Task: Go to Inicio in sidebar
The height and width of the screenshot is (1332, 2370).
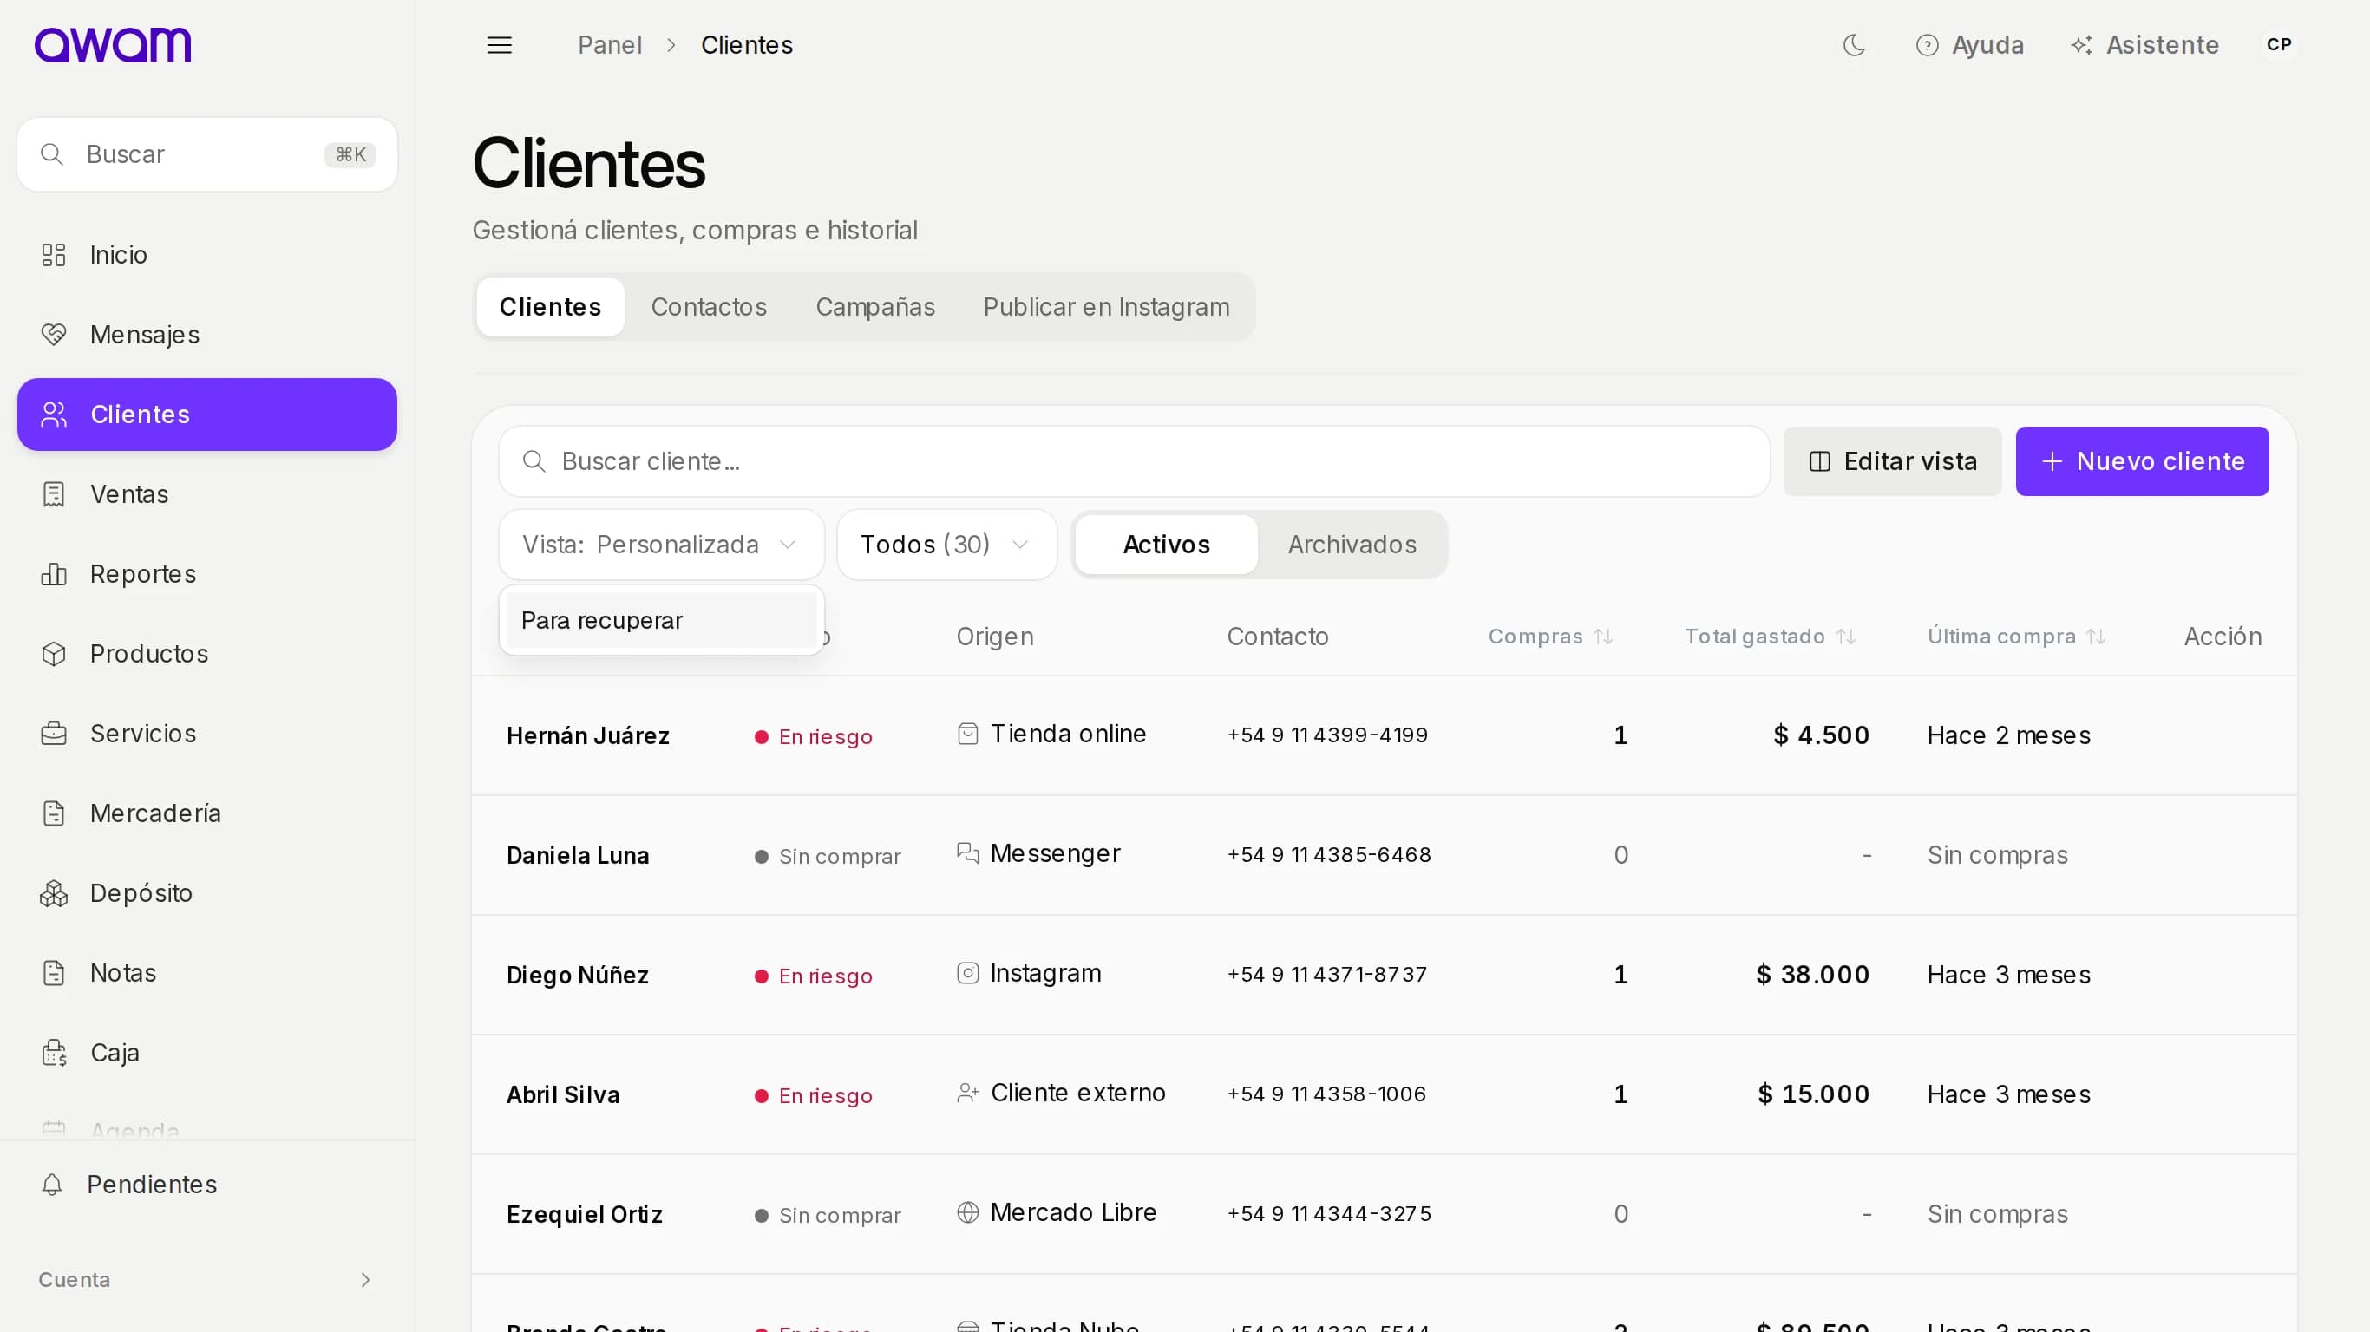Action: click(207, 255)
